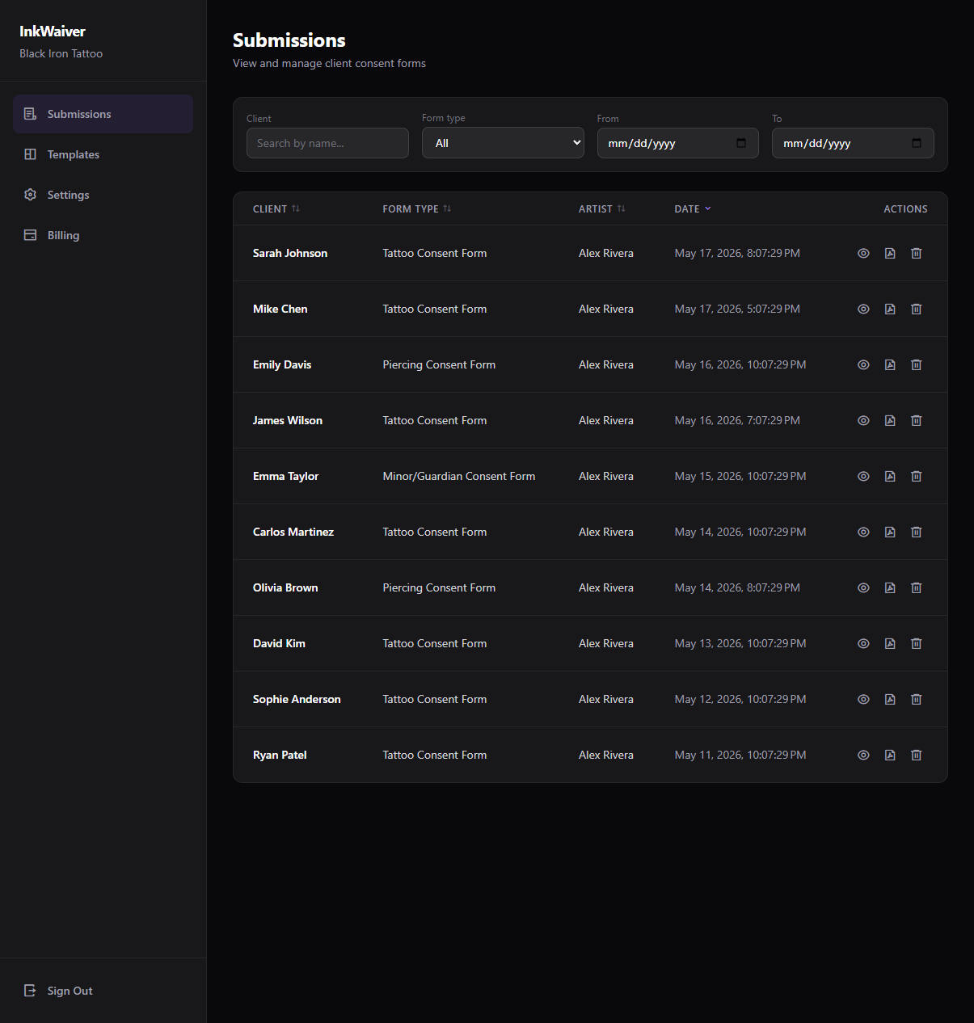Delete Sophie Anderson's submission
This screenshot has width=974, height=1023.
(x=917, y=699)
